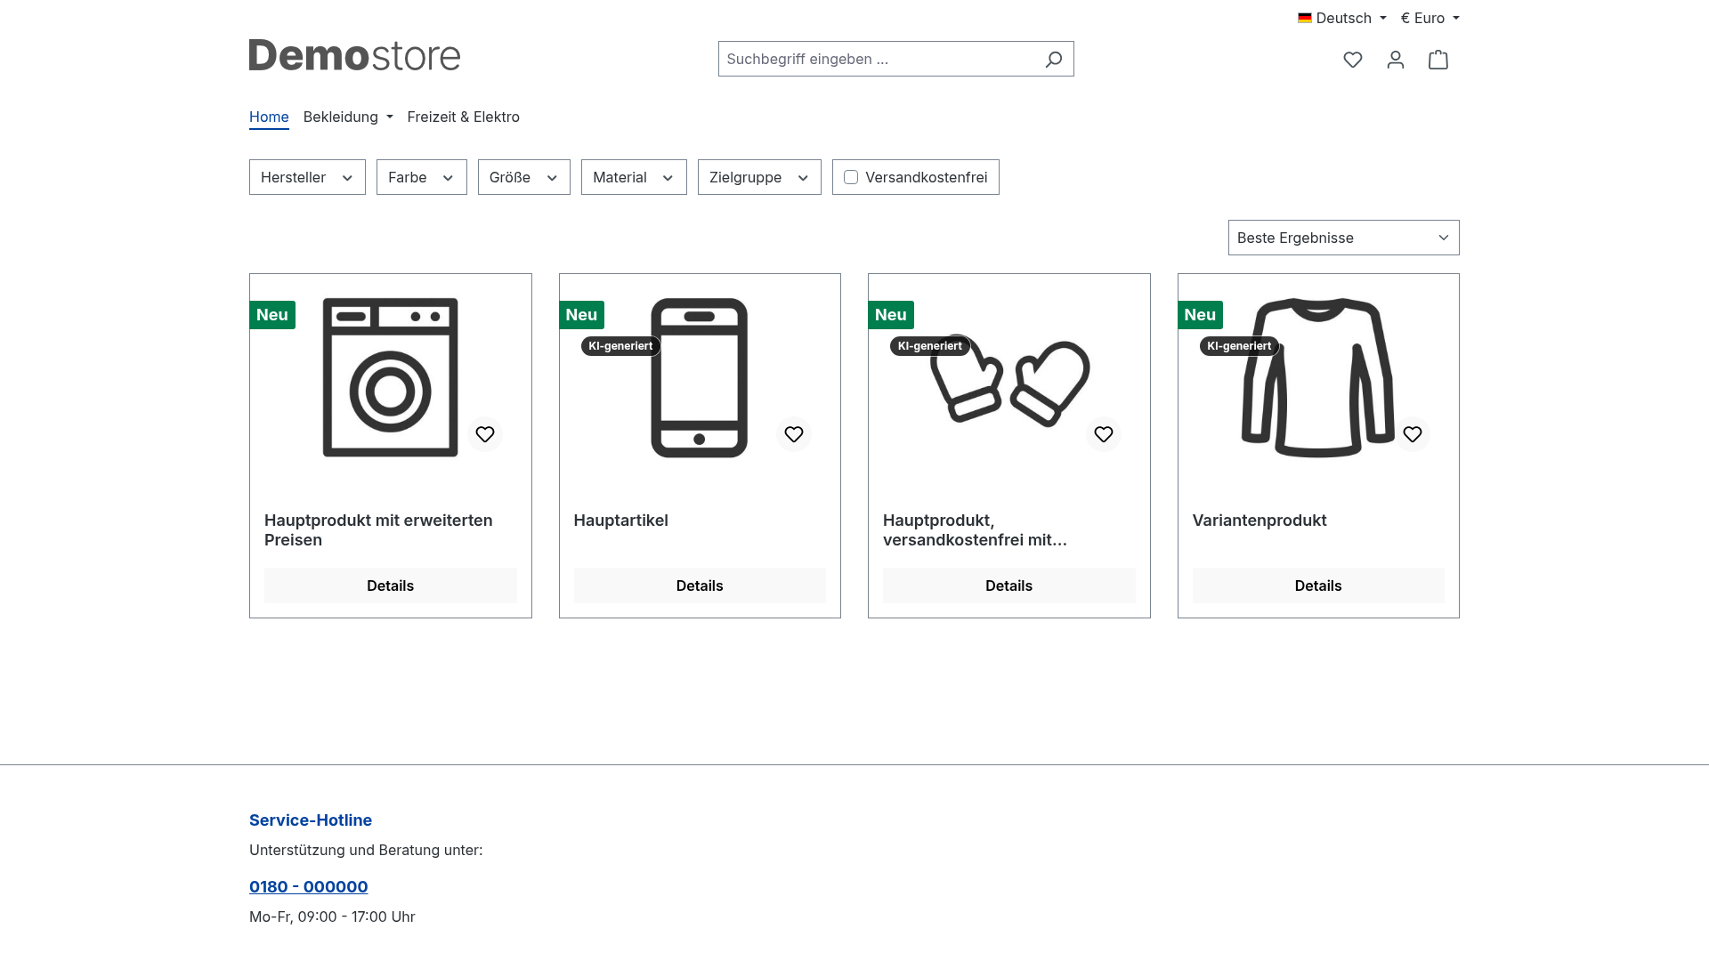The width and height of the screenshot is (1709, 961).
Task: Click the search magnifier icon
Action: pos(1054,59)
